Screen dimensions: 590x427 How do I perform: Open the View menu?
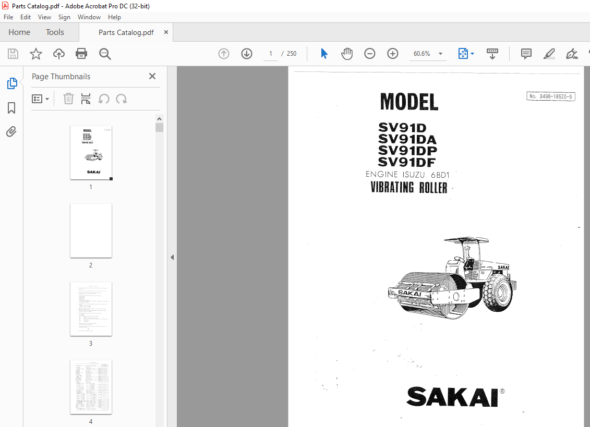(x=44, y=17)
